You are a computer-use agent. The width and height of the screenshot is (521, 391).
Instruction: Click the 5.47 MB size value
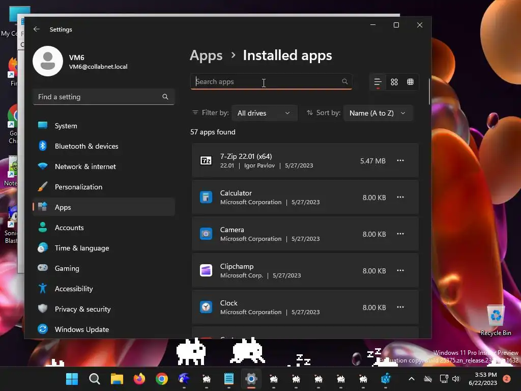pyautogui.click(x=373, y=161)
